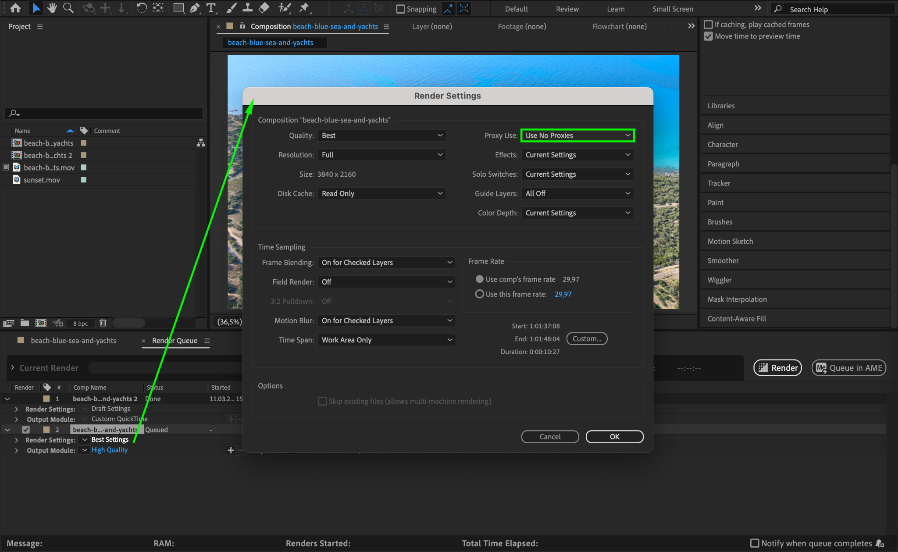This screenshot has height=552, width=898.
Task: Open the Proxy Use dropdown
Action: 577,135
